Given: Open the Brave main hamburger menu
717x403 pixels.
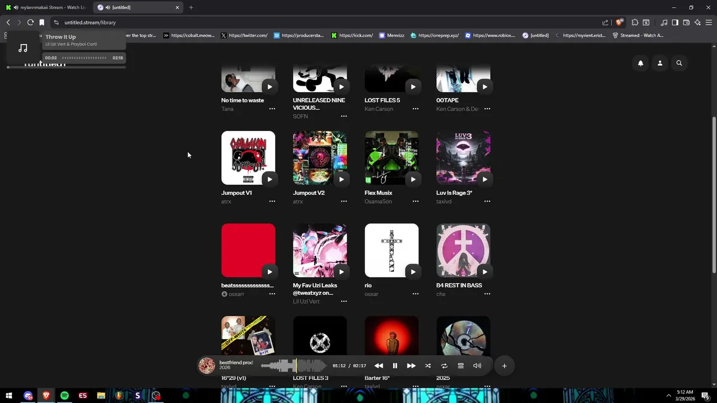Looking at the screenshot, I should [709, 22].
